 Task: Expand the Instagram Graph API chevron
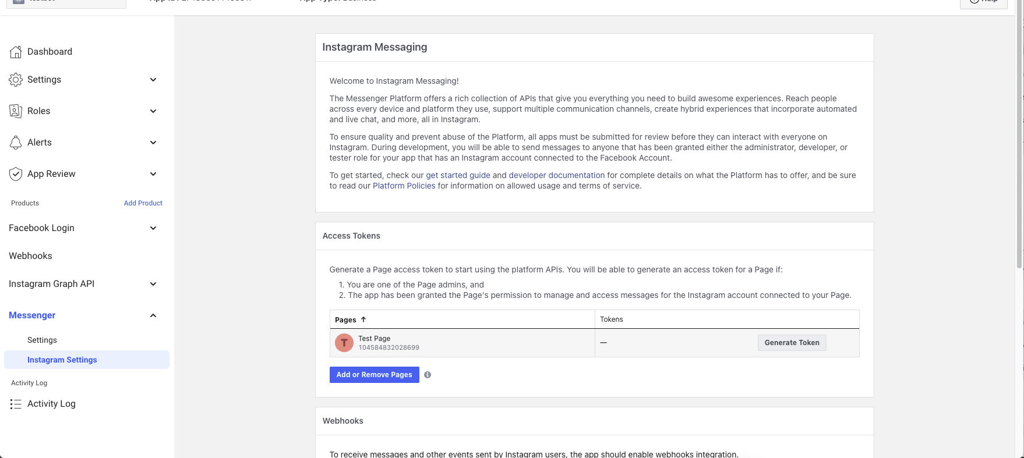coord(153,284)
